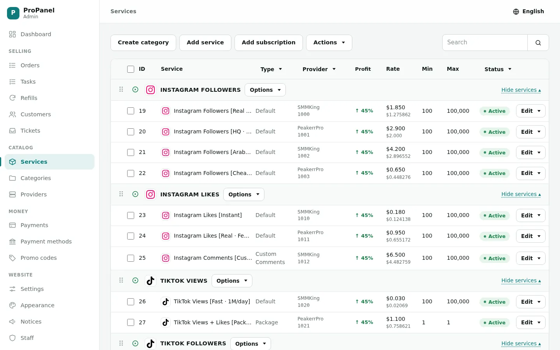Click Active status badge of service 22
Viewport: 560px width, 350px height.
tap(494, 173)
